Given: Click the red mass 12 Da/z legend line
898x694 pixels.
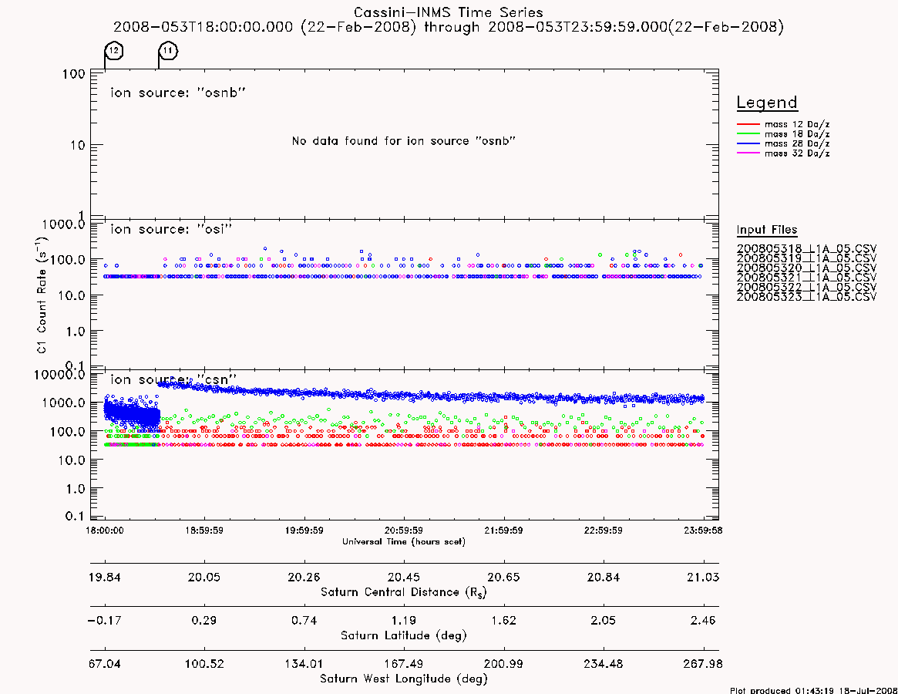Looking at the screenshot, I should pyautogui.click(x=748, y=124).
